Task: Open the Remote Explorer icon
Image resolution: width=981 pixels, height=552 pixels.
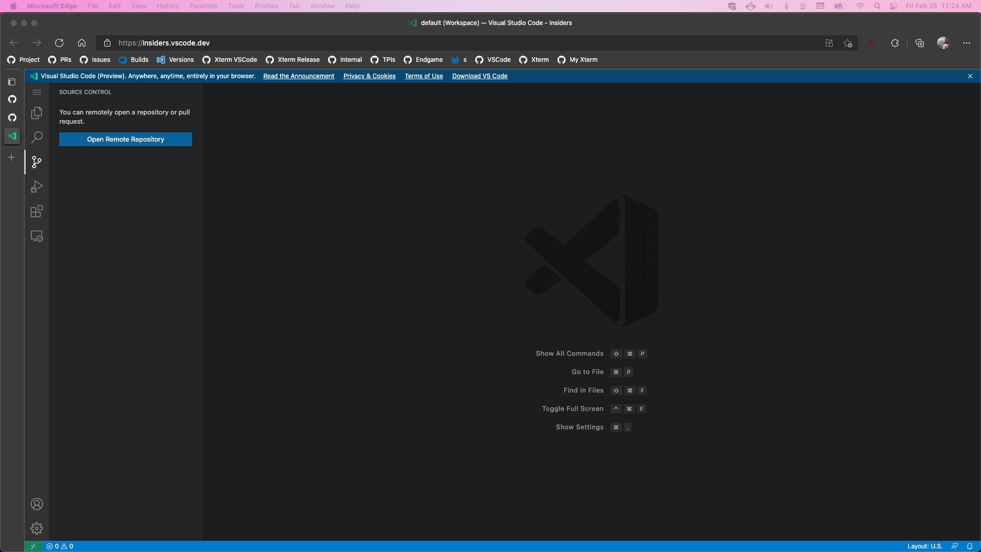Action: coord(37,236)
